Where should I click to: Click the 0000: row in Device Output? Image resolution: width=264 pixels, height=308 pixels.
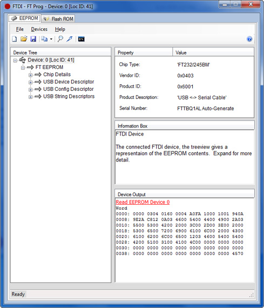click(179, 214)
